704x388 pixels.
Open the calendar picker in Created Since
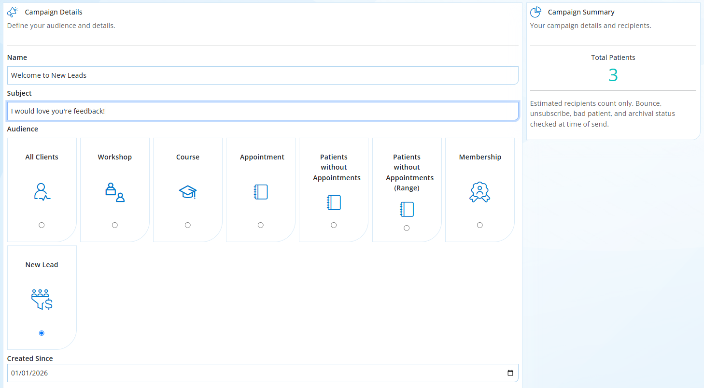pyautogui.click(x=510, y=373)
